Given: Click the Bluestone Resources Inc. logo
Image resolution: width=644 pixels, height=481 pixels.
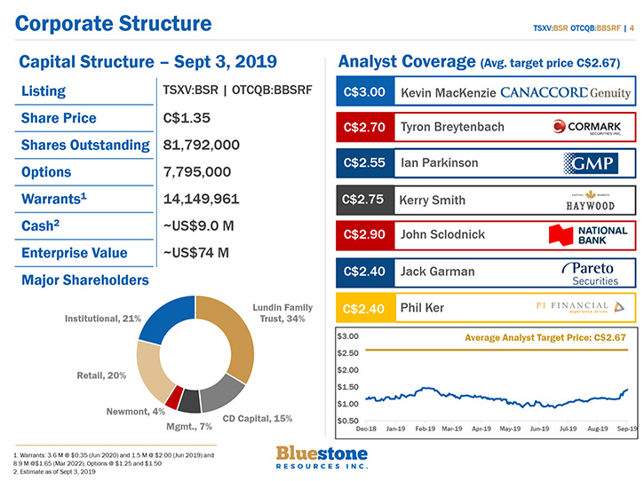Looking at the screenshot, I should [x=322, y=457].
